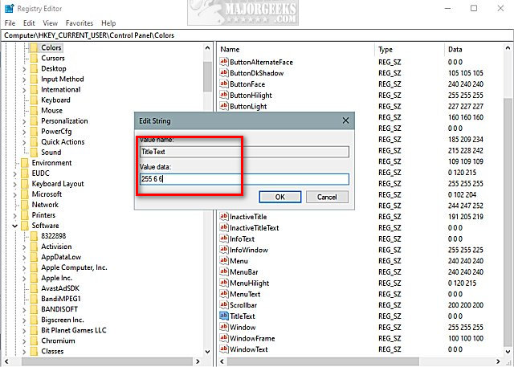
Task: Click the ButtonHilight string value icon
Action: point(224,95)
